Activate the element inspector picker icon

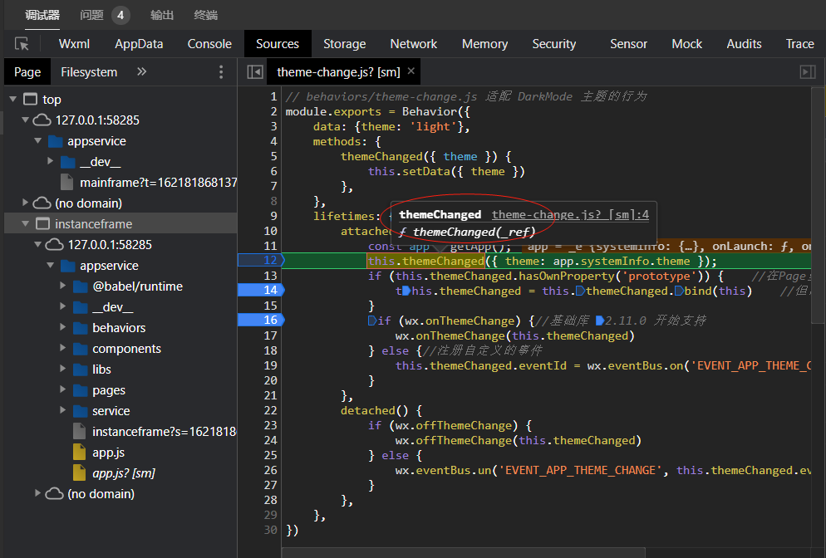pos(22,44)
